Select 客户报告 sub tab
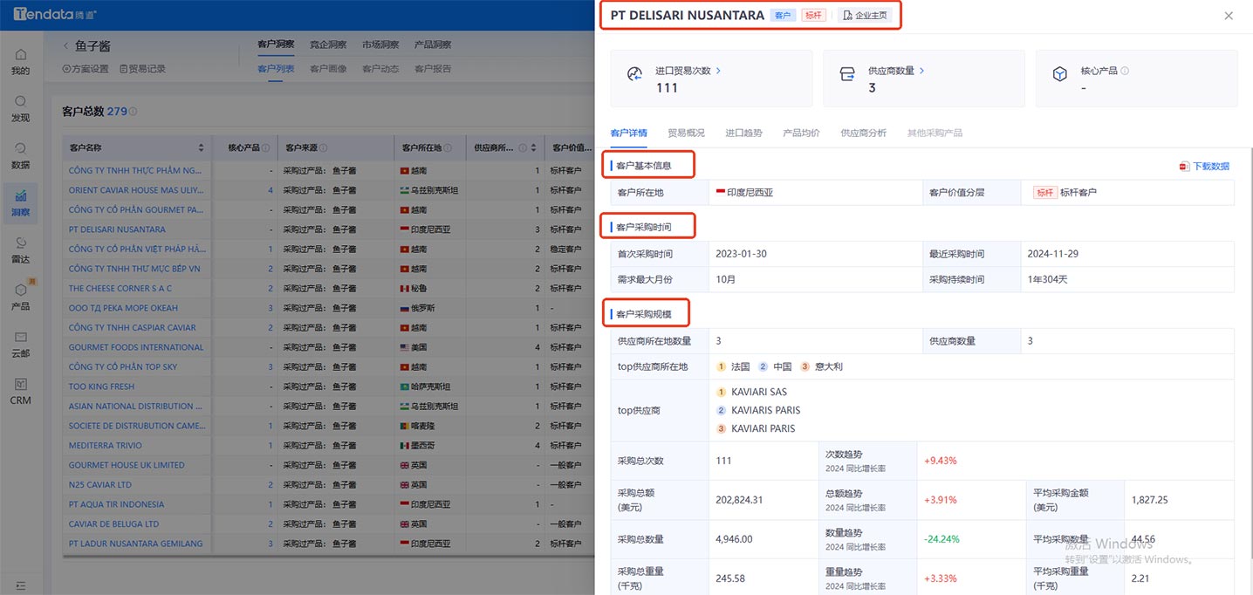 click(x=433, y=69)
